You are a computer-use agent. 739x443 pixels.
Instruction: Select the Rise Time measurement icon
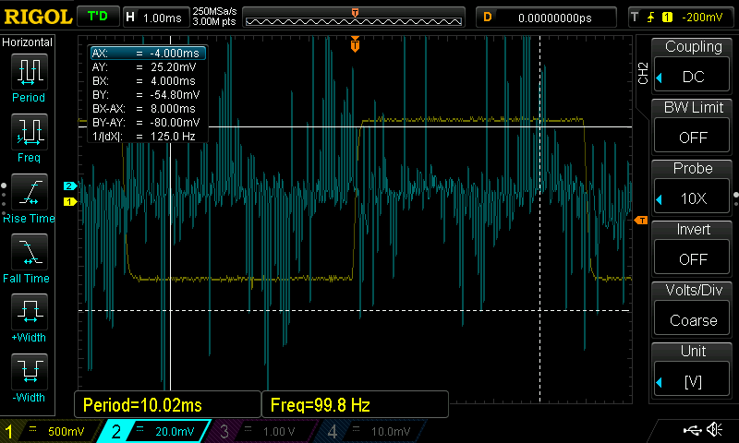30,192
